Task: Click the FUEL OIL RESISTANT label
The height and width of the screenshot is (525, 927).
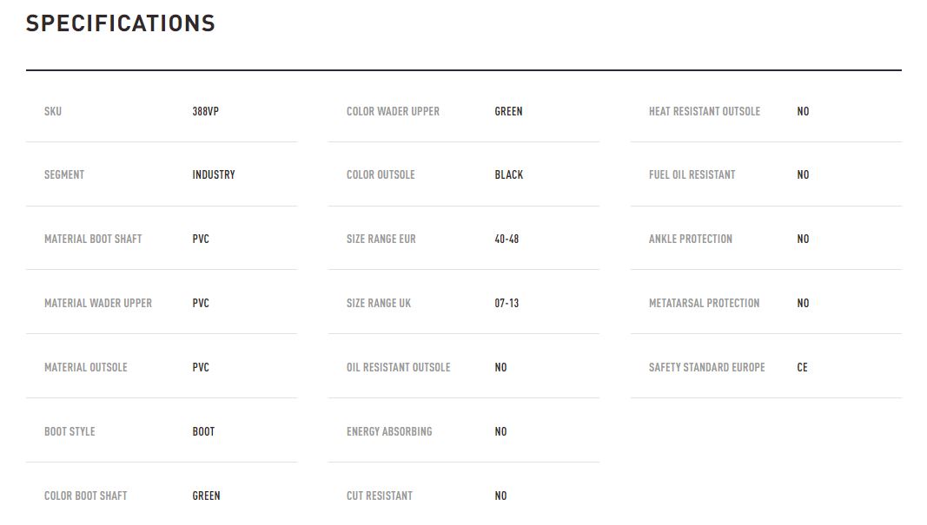Action: click(x=692, y=174)
